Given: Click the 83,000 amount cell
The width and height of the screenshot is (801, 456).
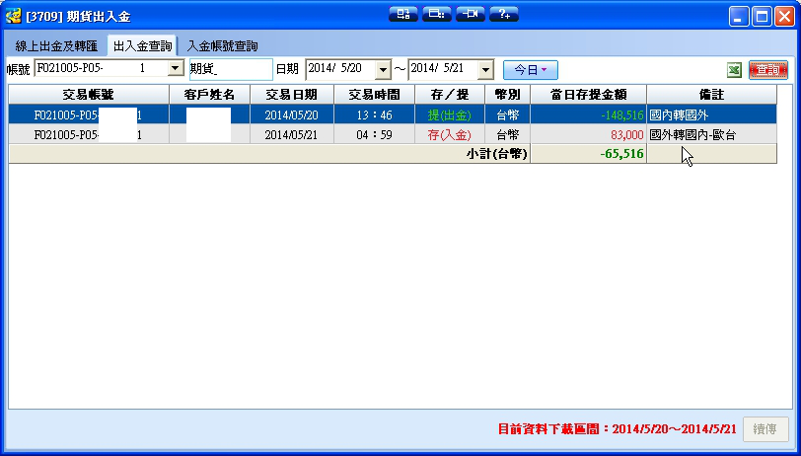Looking at the screenshot, I should pyautogui.click(x=589, y=134).
